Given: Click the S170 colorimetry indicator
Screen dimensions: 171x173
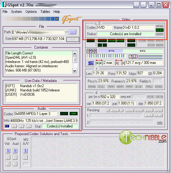Looking at the screenshot, I should (151, 45).
